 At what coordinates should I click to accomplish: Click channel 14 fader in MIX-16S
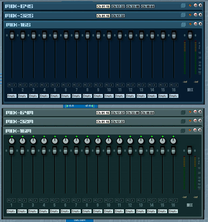[x=152, y=35]
